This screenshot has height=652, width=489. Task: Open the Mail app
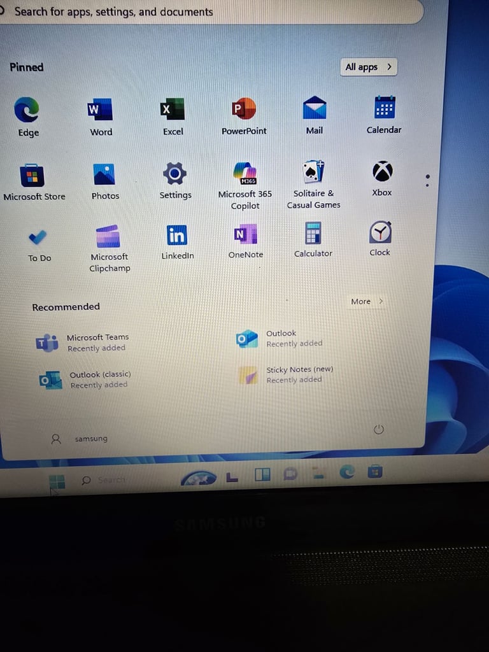click(315, 115)
